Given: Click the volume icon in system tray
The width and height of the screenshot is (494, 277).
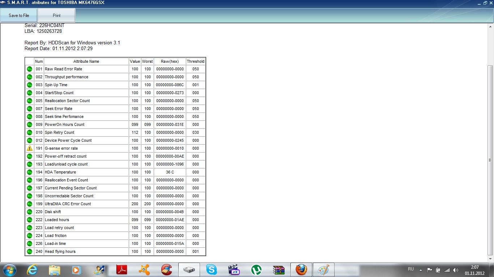Looking at the screenshot, I should click(456, 270).
